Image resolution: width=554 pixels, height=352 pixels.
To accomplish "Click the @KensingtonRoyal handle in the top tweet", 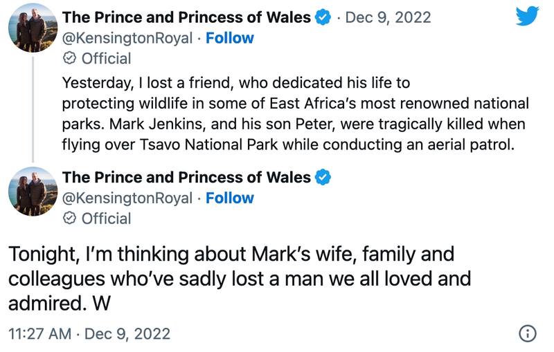I will point(127,38).
